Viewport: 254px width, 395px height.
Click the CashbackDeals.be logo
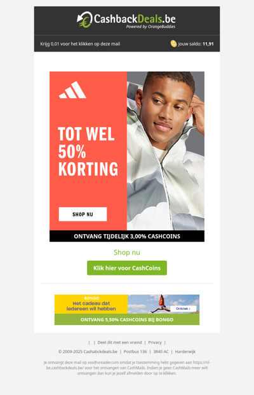[x=126, y=20]
